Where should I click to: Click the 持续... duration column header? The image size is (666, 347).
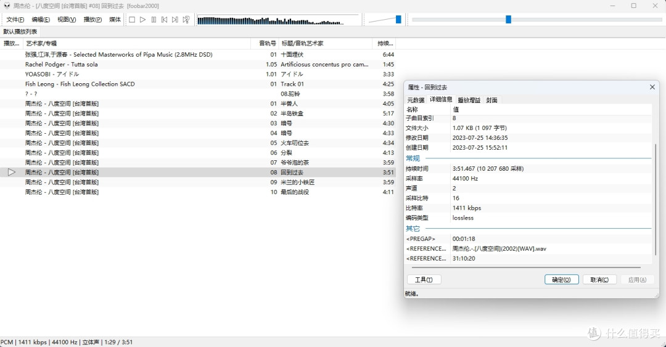[x=384, y=43]
